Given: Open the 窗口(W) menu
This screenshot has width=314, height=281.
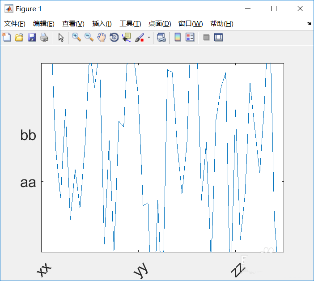Looking at the screenshot, I should pyautogui.click(x=191, y=24).
